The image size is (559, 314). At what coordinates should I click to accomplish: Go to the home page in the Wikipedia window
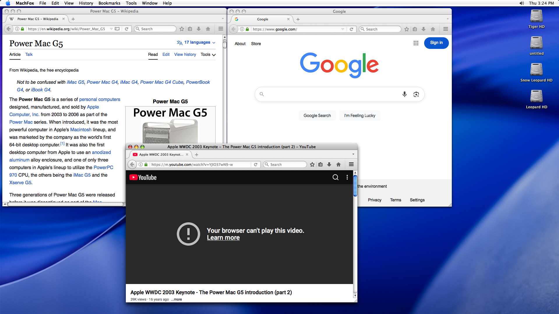(208, 29)
